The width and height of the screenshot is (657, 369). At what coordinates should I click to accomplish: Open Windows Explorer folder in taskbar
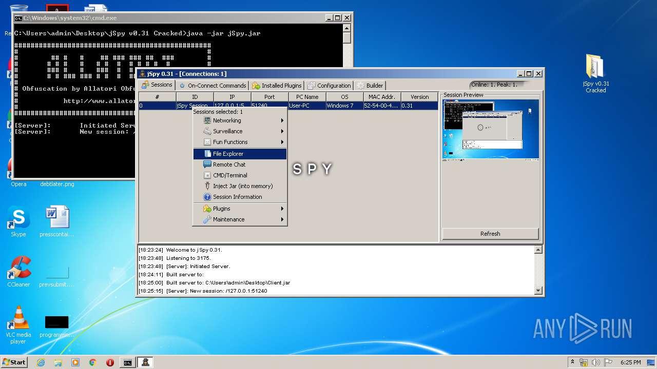click(x=58, y=362)
